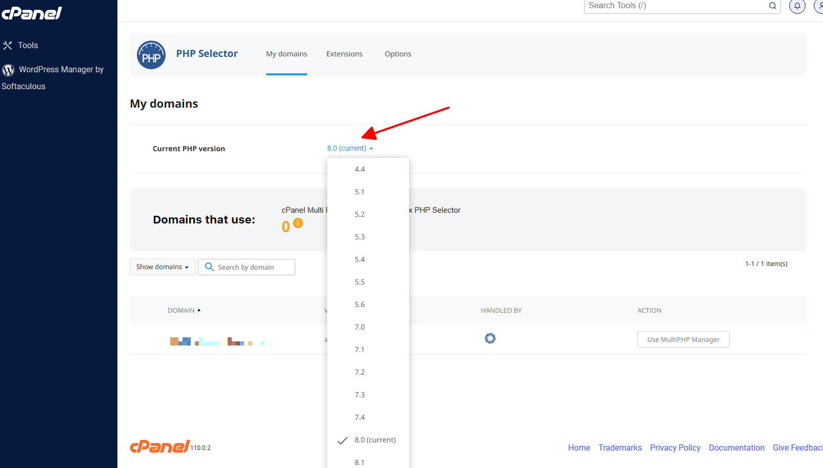823x468 pixels.
Task: Open the notifications bell icon
Action: (x=797, y=6)
